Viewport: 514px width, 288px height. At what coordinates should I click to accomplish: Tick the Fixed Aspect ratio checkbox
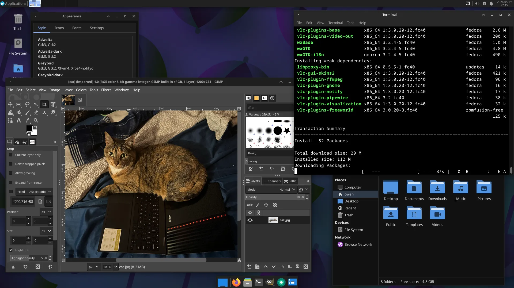click(x=11, y=192)
